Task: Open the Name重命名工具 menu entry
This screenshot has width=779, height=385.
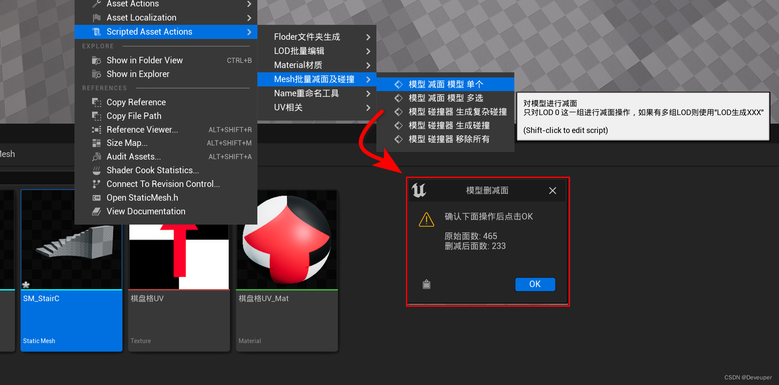Action: point(317,94)
